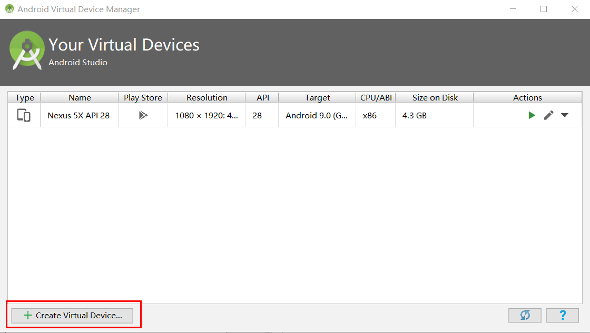Sort devices by Target column header
The width and height of the screenshot is (590, 333).
318,98
